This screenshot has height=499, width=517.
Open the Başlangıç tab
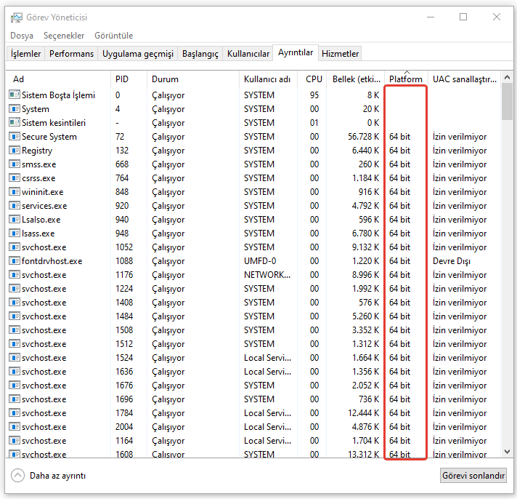(x=200, y=54)
